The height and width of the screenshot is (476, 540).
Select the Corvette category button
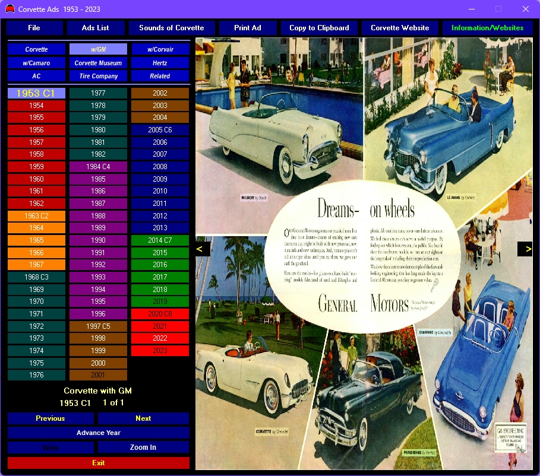tap(36, 49)
